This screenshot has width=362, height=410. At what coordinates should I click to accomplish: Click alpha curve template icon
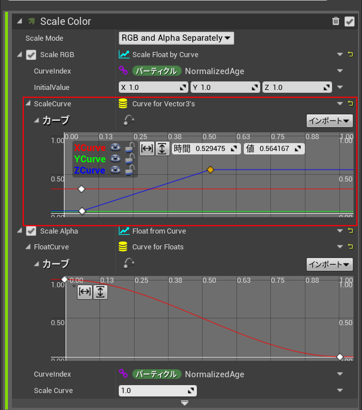pyautogui.click(x=129, y=264)
